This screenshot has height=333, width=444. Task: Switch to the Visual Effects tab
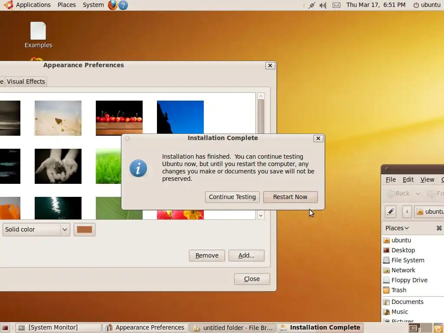pos(26,82)
